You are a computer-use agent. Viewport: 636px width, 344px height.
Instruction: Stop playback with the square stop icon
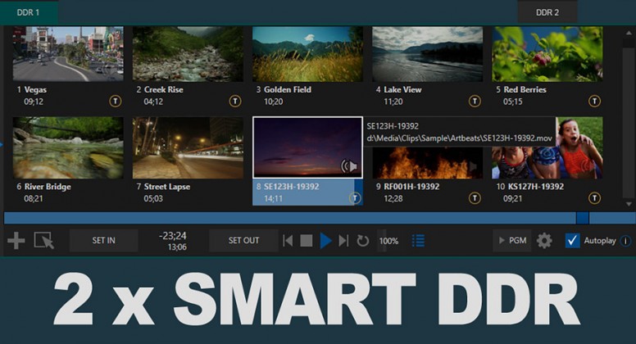(x=307, y=241)
